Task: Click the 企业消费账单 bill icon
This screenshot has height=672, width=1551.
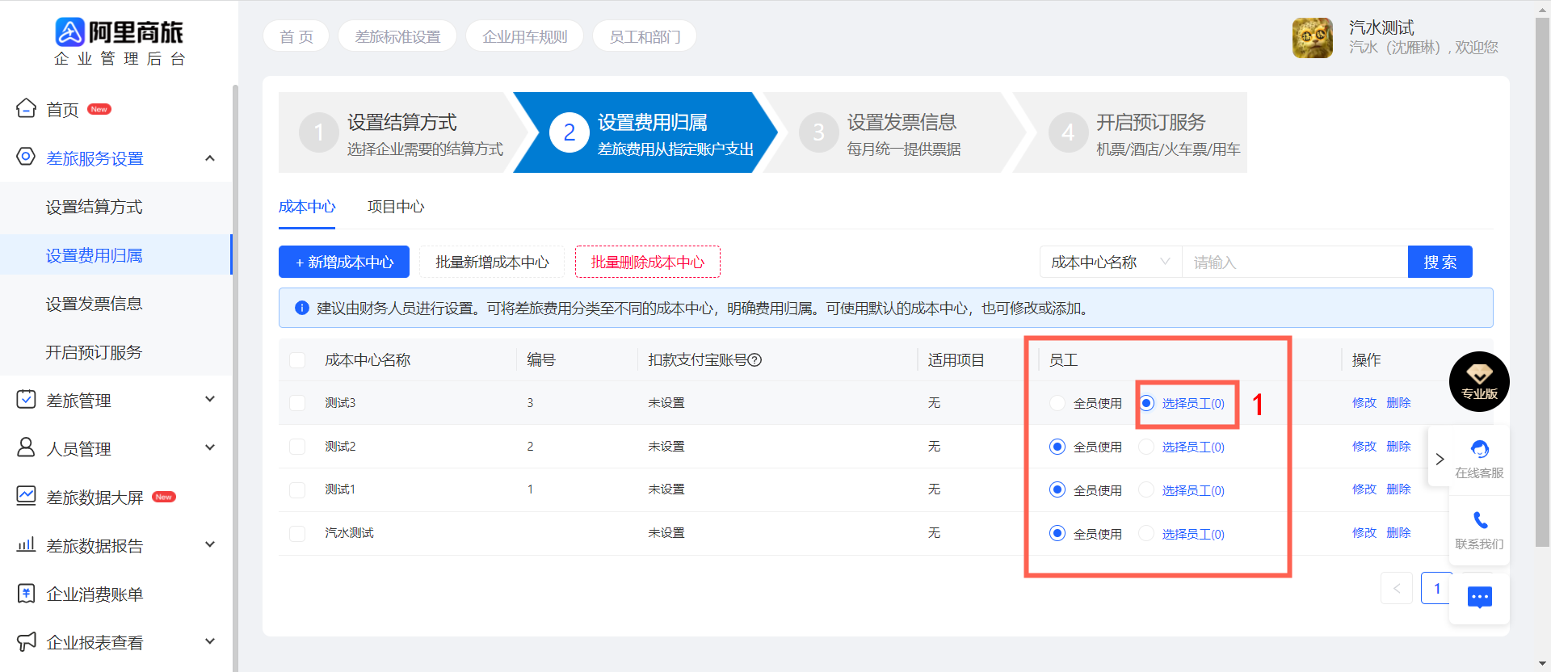Action: [26, 594]
